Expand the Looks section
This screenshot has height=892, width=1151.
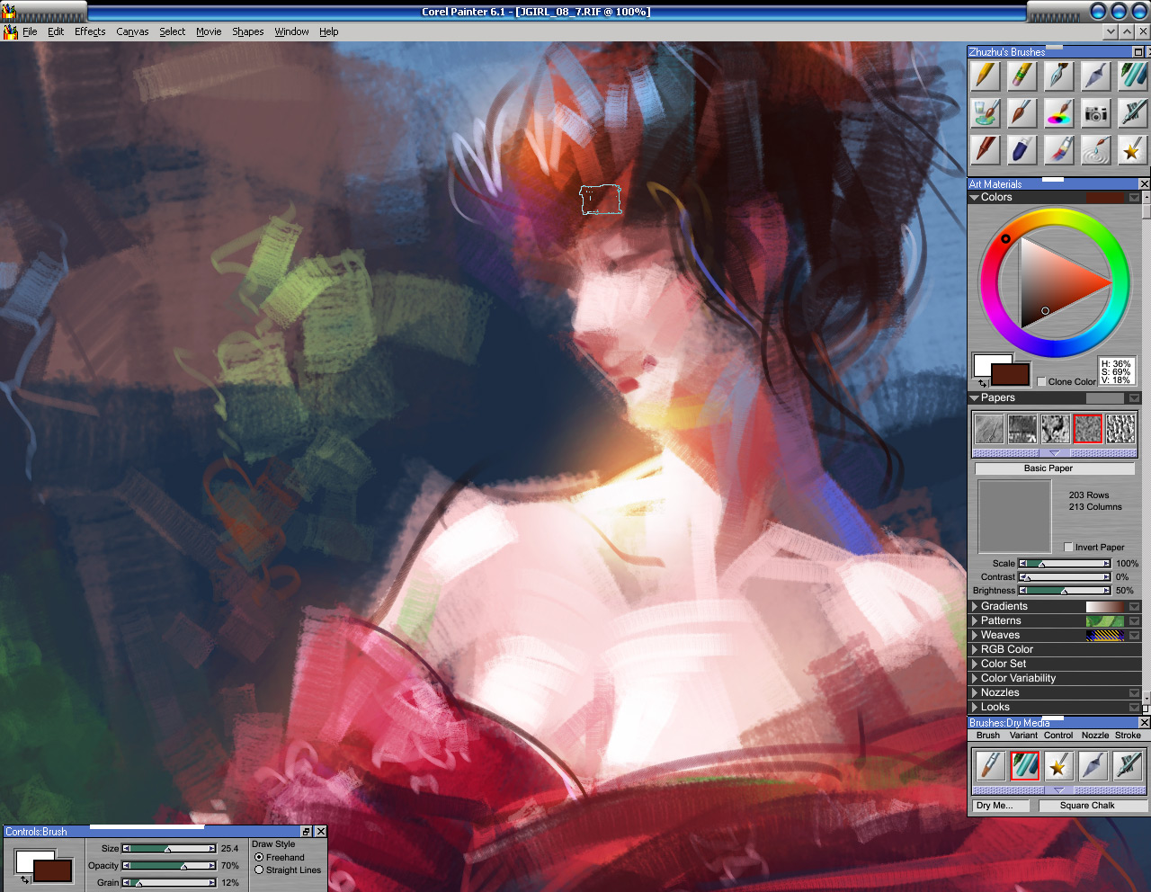[975, 708]
